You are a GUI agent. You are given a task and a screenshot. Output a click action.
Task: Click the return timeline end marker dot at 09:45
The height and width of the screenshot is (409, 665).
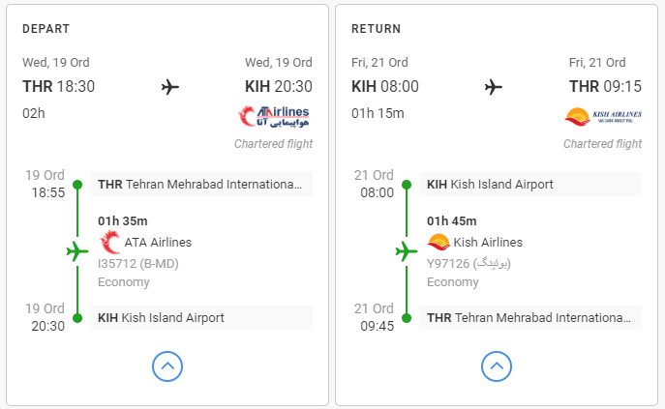pos(407,318)
